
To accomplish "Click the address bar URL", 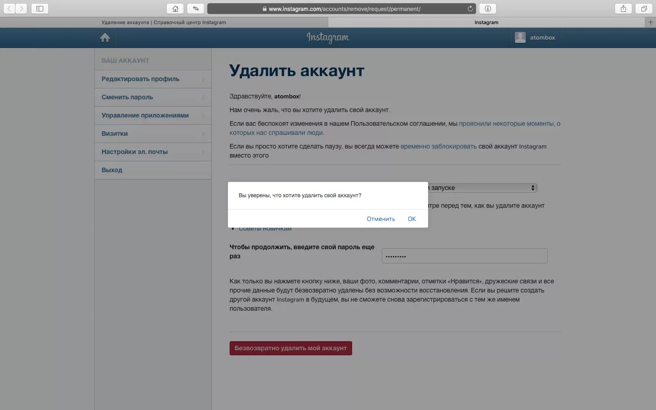I will pos(344,9).
